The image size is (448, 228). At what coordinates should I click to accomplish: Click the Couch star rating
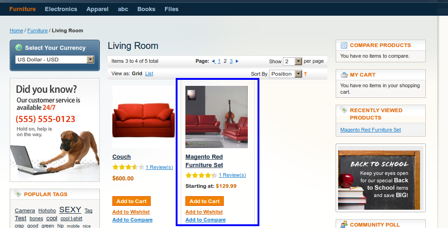tap(128, 167)
